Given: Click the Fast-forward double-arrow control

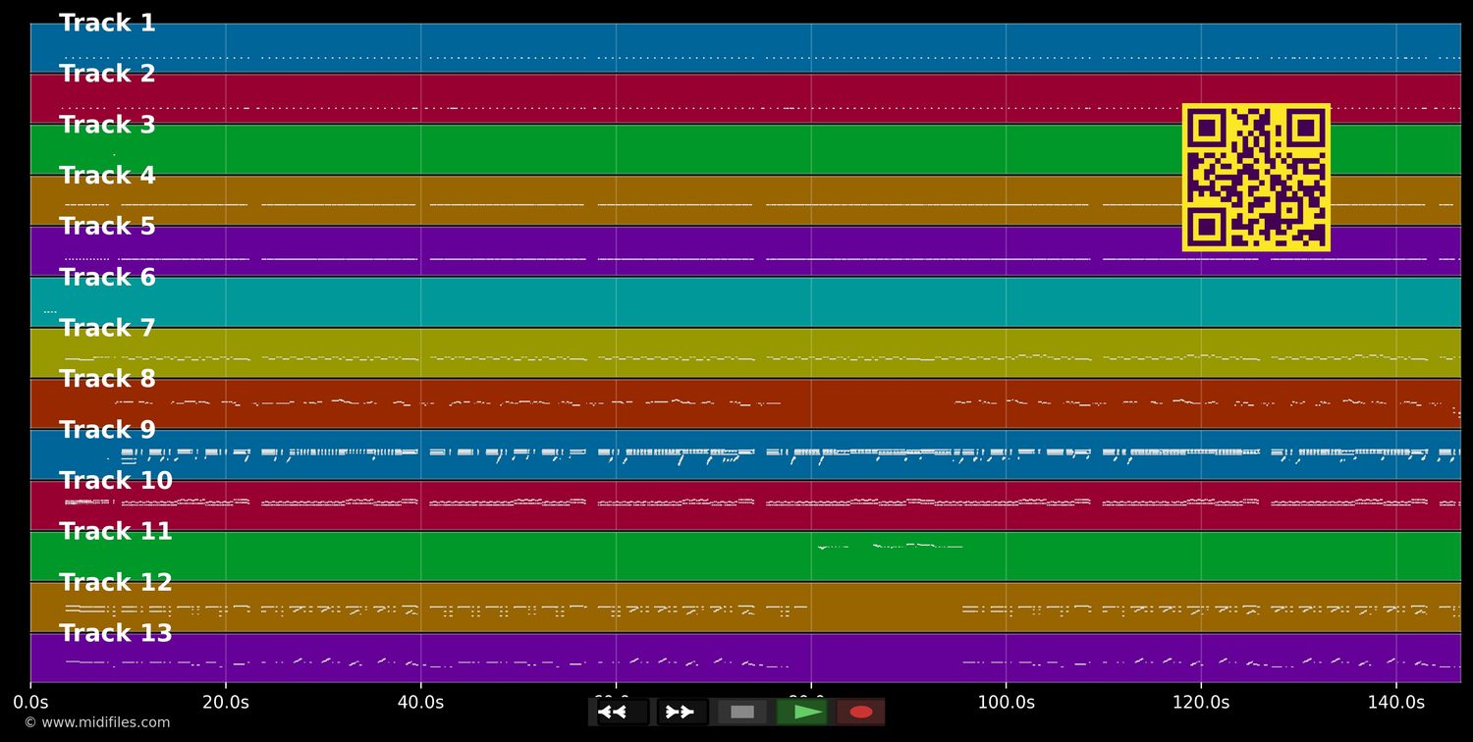Looking at the screenshot, I should pos(681,712).
